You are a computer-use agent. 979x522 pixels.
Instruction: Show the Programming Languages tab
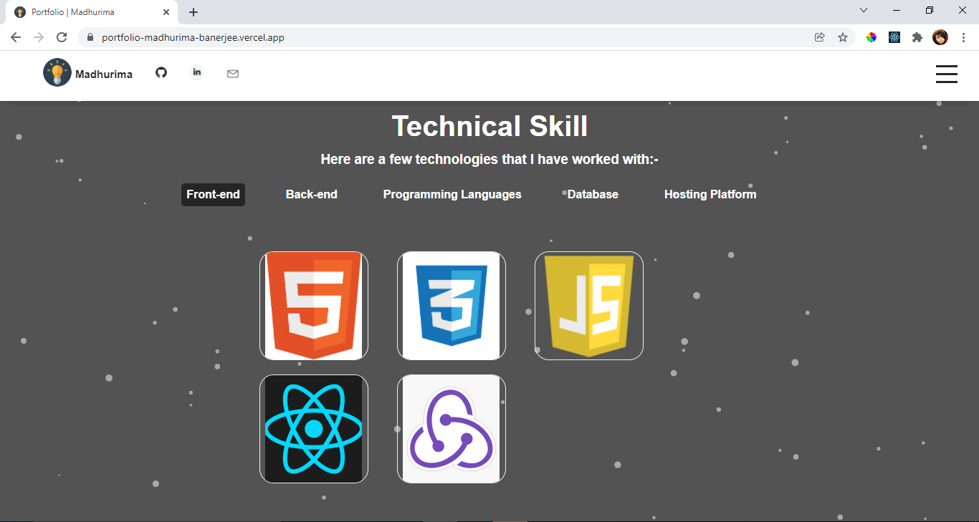[x=452, y=195]
